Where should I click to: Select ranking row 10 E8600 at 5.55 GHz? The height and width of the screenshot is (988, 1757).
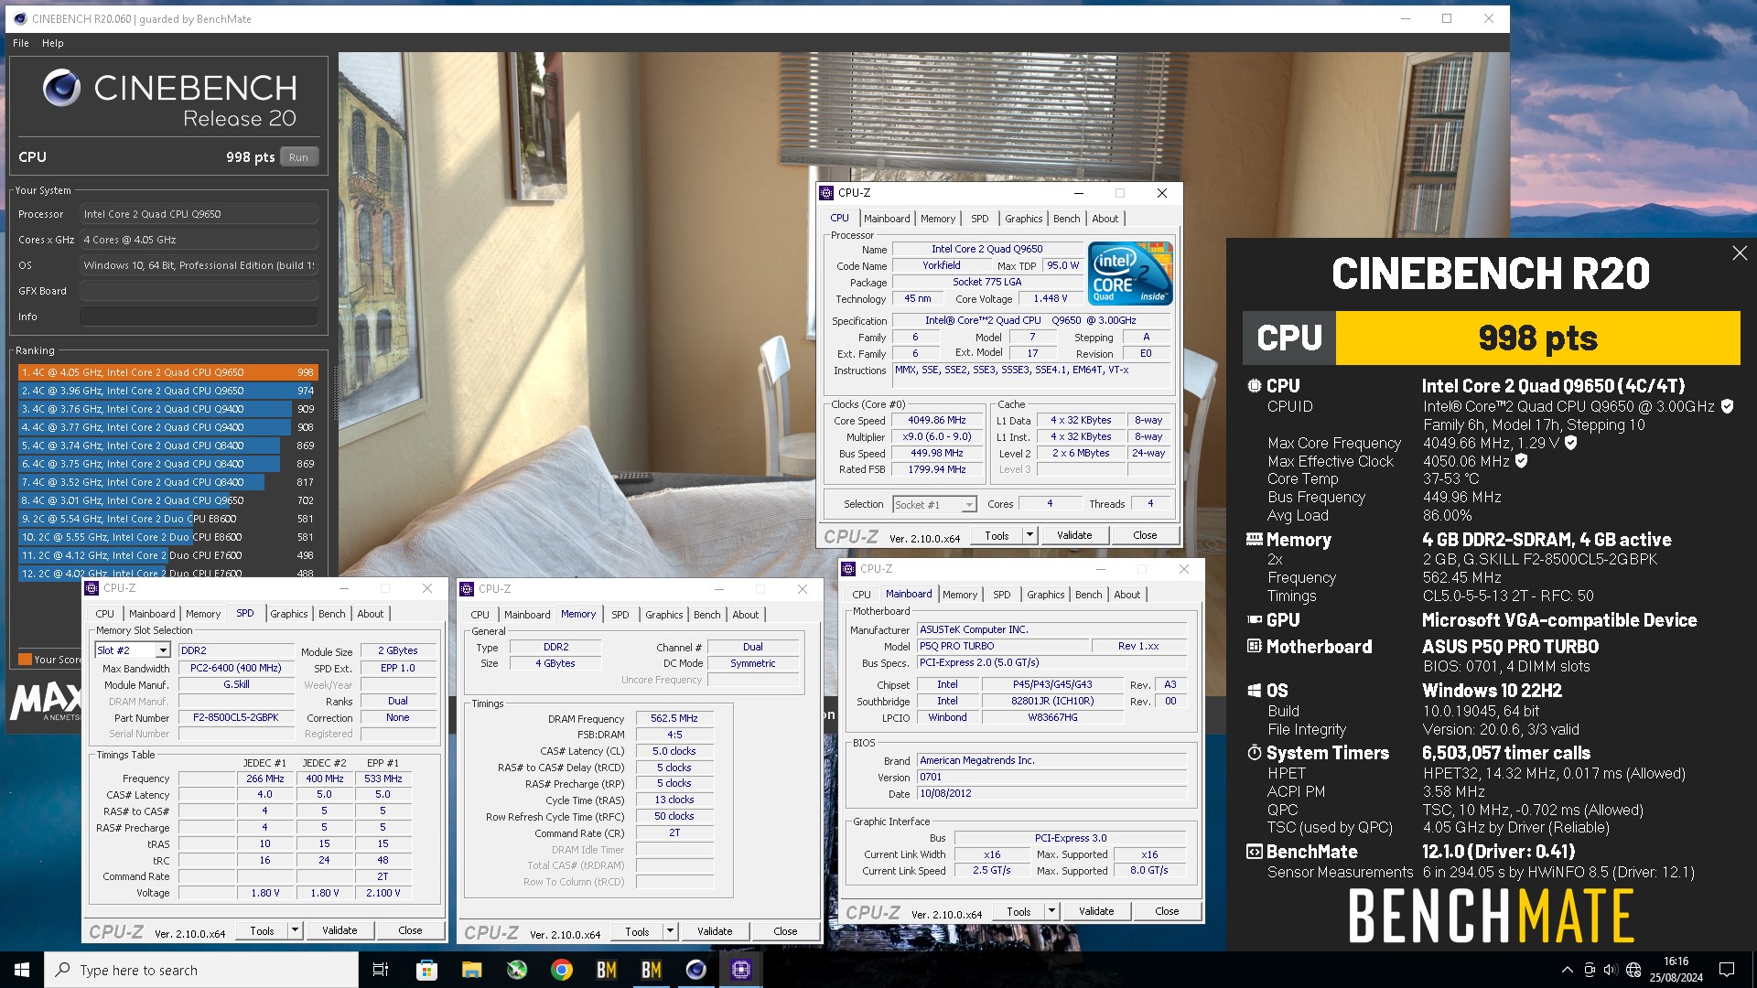[x=167, y=537]
